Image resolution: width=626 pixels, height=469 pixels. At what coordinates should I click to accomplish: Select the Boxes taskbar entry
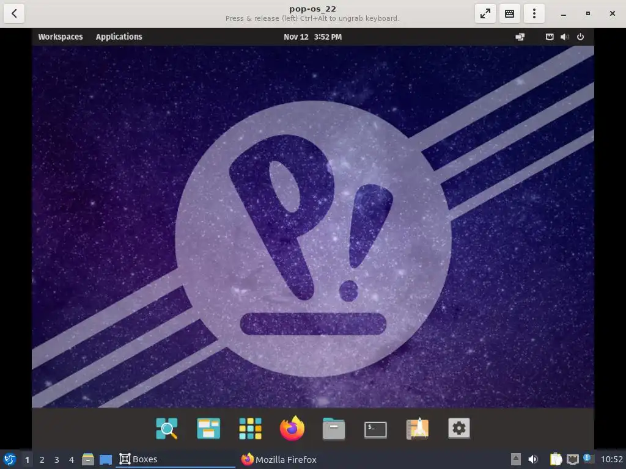coord(175,459)
